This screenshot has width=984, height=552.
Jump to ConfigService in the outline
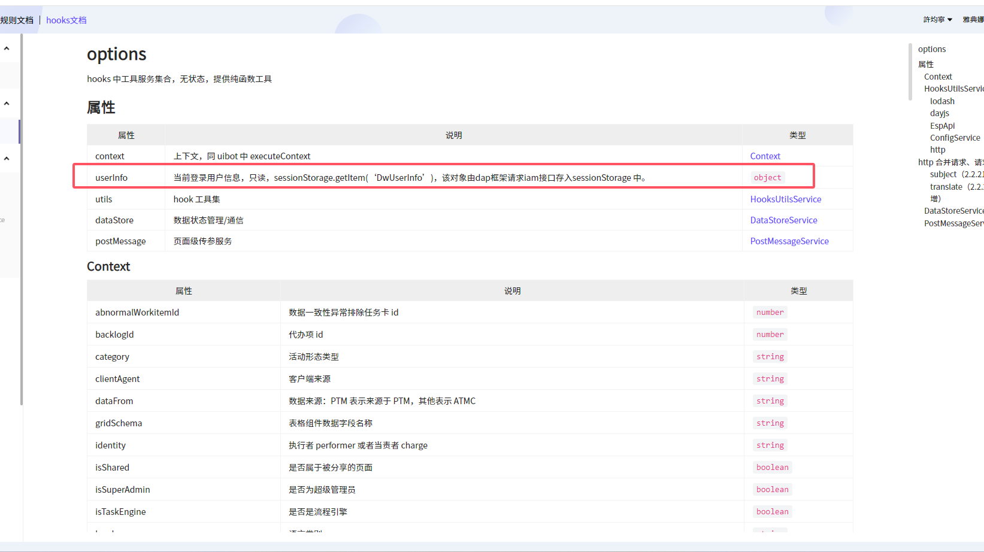[955, 138]
